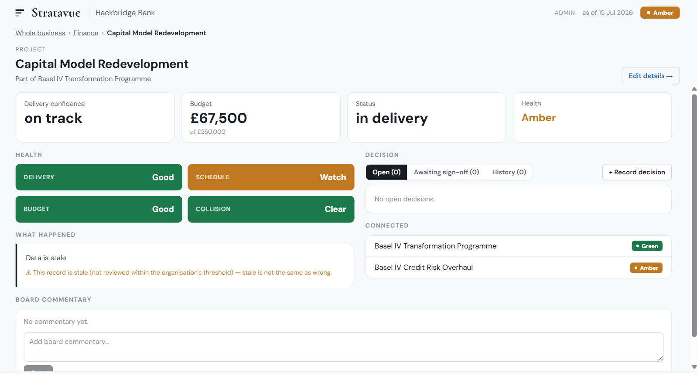Click the Delivery confidence on track card
This screenshot has width=697, height=374.
(x=95, y=117)
